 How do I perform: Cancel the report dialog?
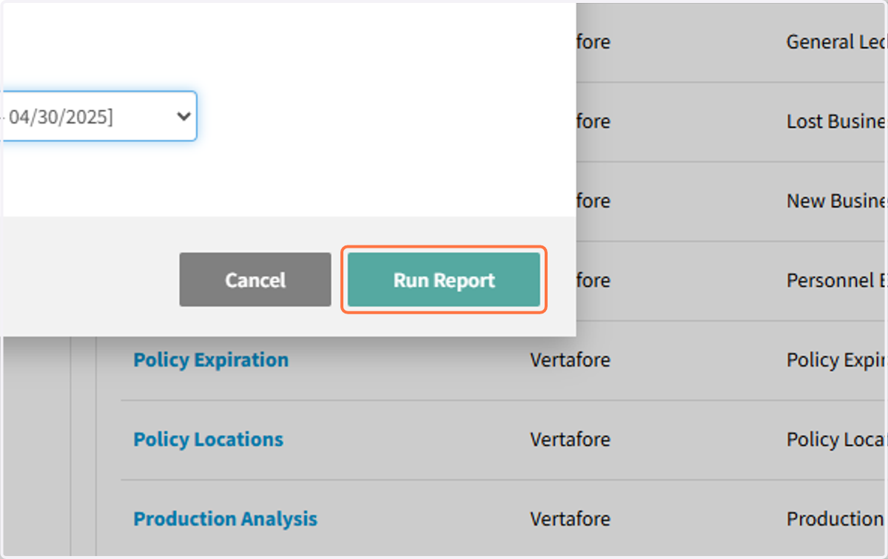click(255, 280)
